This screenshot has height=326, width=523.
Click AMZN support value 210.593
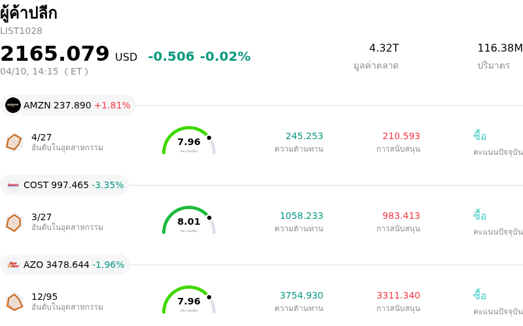[401, 136]
